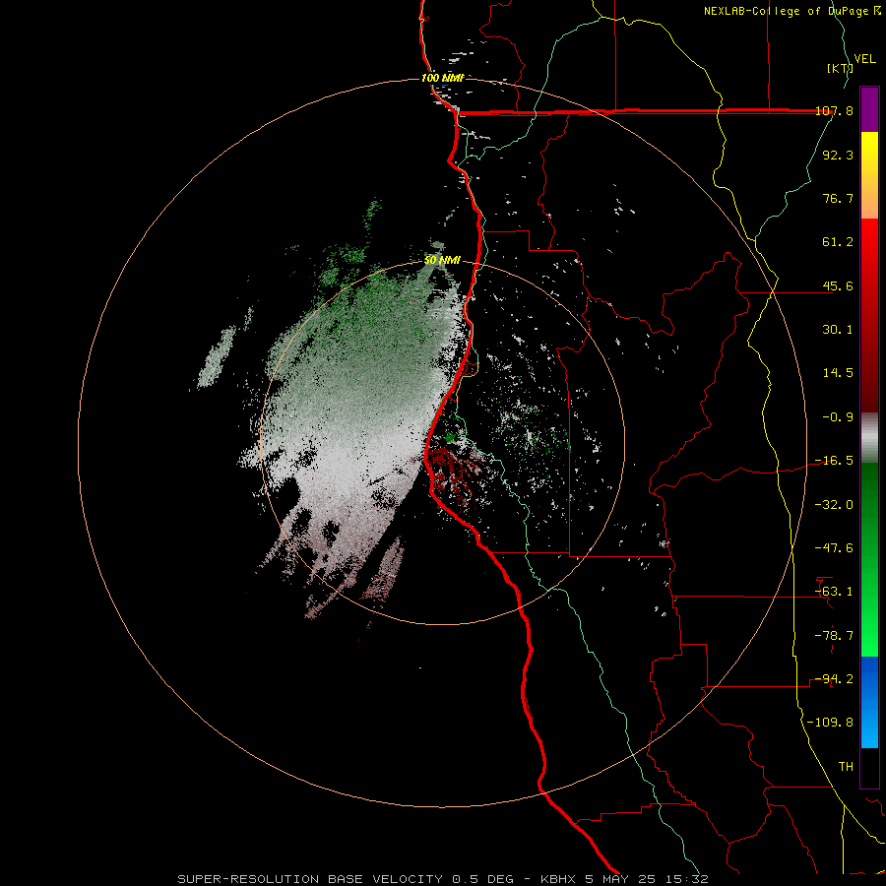This screenshot has width=886, height=886.
Task: Click the 61.2 scale value
Action: click(x=838, y=242)
